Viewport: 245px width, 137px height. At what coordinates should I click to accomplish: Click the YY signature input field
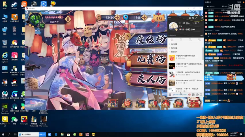tap(183, 35)
